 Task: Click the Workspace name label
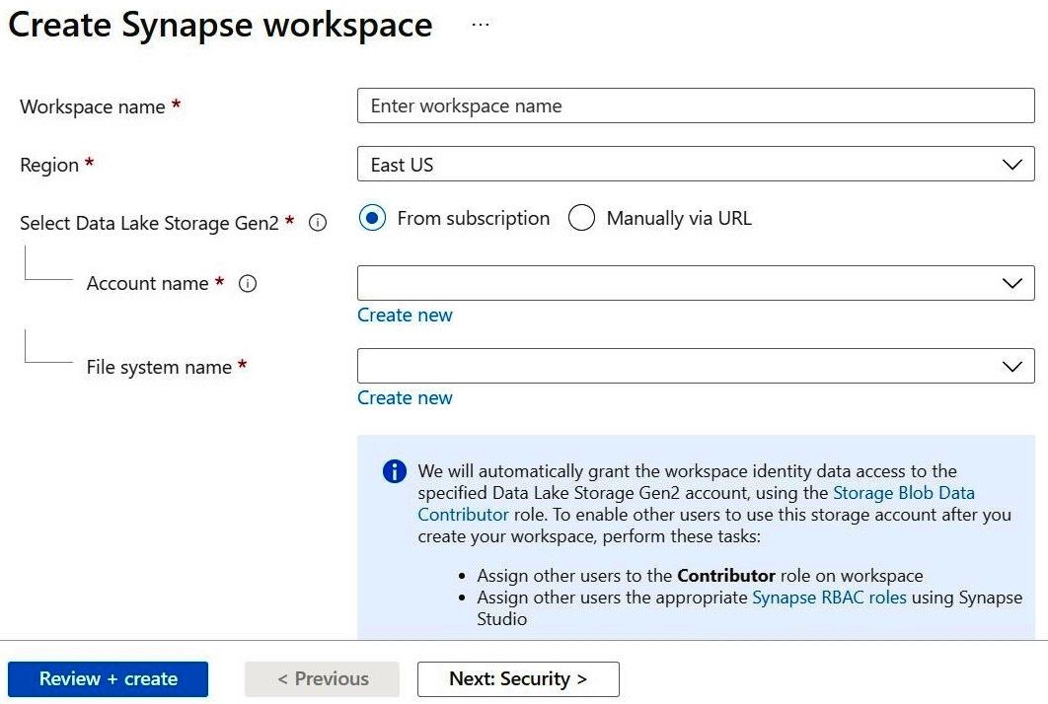point(92,106)
